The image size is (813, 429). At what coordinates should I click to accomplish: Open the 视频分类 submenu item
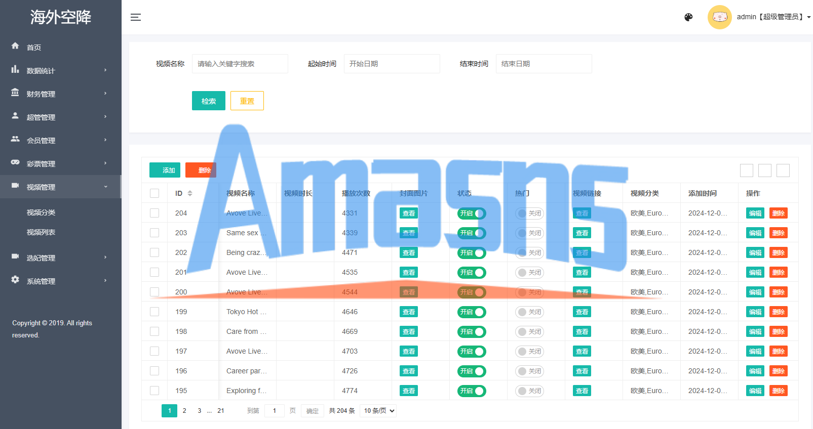(41, 212)
